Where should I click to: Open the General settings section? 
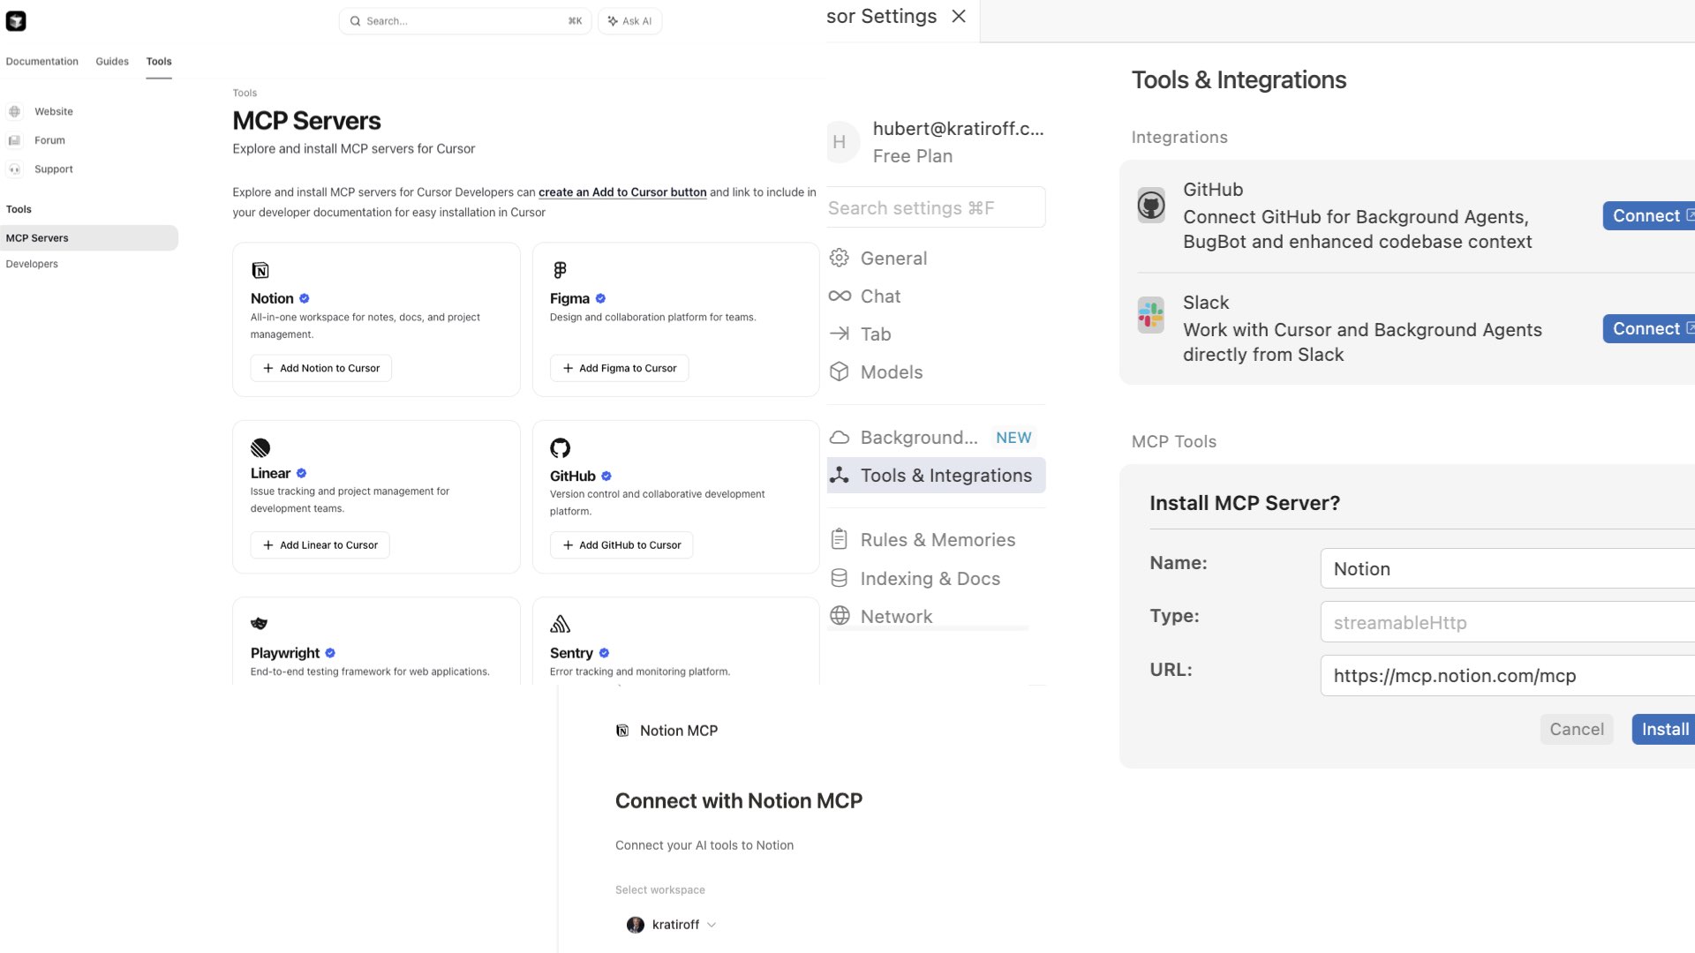click(x=893, y=259)
